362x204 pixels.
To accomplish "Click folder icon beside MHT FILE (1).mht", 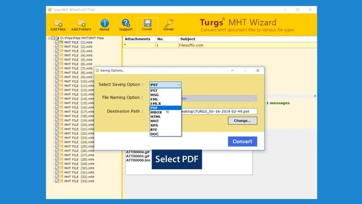I will click(61, 42).
